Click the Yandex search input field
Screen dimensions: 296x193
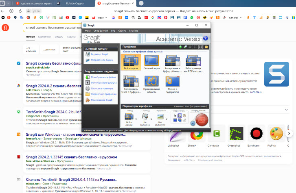(x=53, y=28)
